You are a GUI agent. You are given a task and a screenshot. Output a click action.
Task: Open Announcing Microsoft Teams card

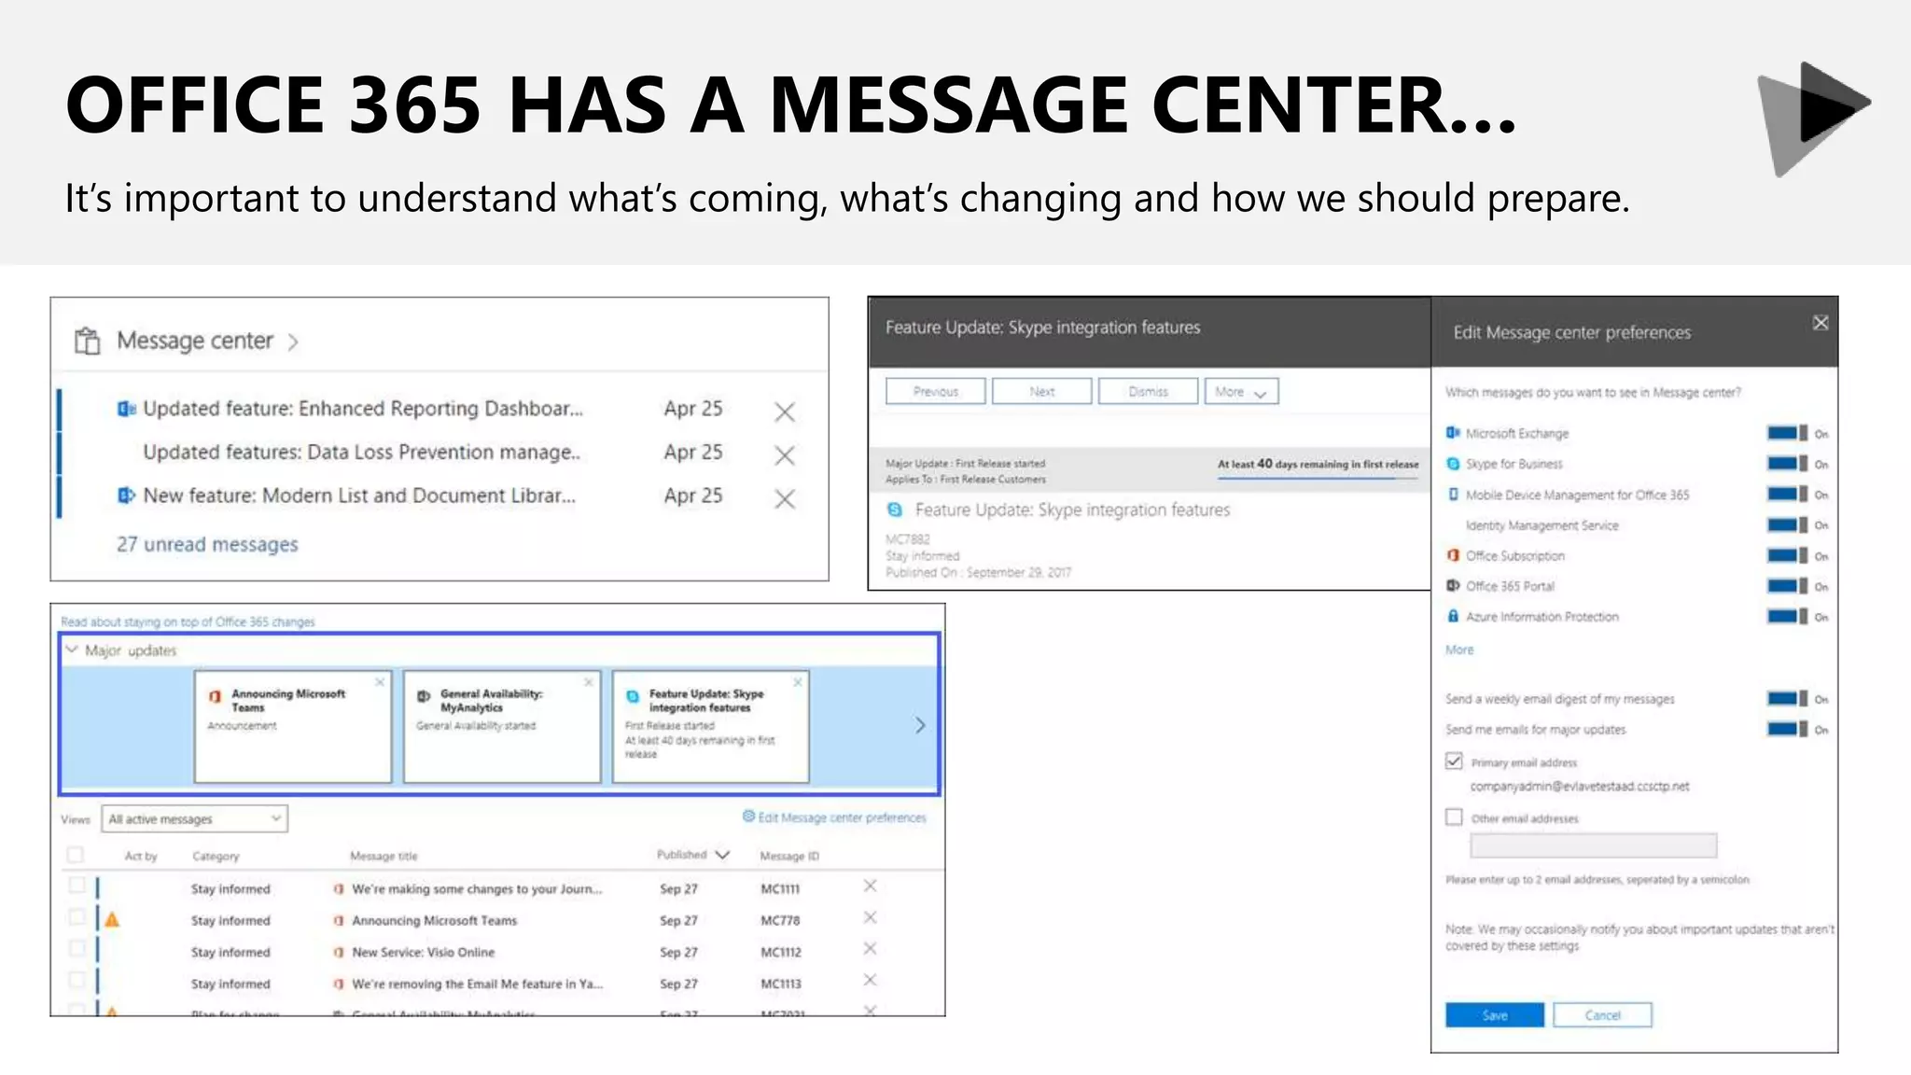coord(293,726)
